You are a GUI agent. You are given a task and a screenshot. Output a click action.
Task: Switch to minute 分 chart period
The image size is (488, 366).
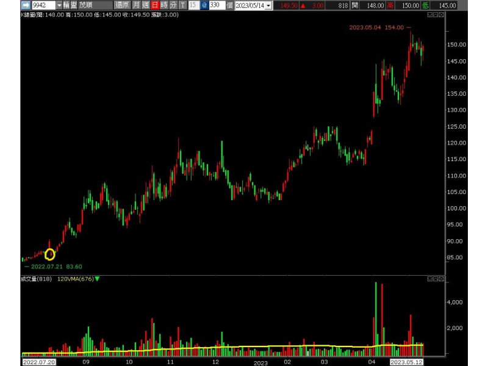pyautogui.click(x=173, y=5)
